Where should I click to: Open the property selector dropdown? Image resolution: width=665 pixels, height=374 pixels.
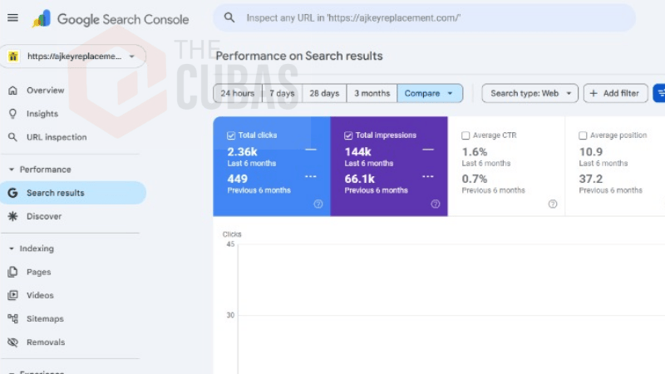click(73, 57)
